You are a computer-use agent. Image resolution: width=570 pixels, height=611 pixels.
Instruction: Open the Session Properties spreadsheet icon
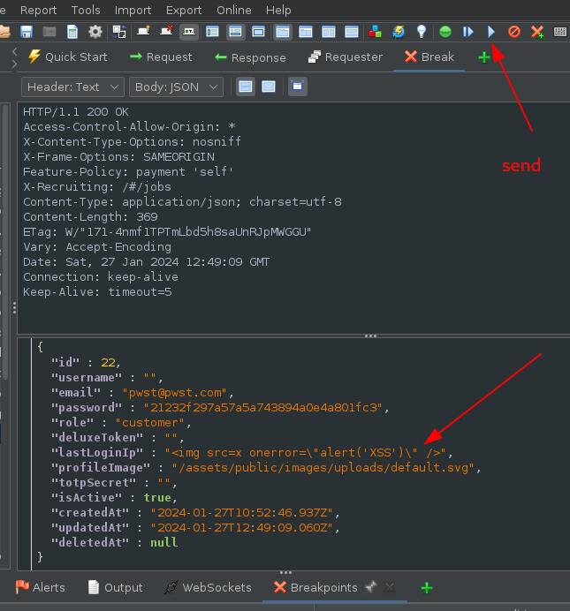pyautogui.click(x=72, y=32)
